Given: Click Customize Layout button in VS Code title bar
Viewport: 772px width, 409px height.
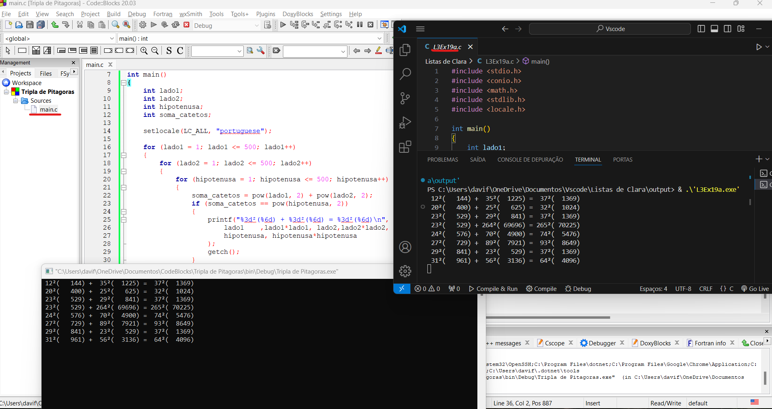Looking at the screenshot, I should (x=741, y=29).
